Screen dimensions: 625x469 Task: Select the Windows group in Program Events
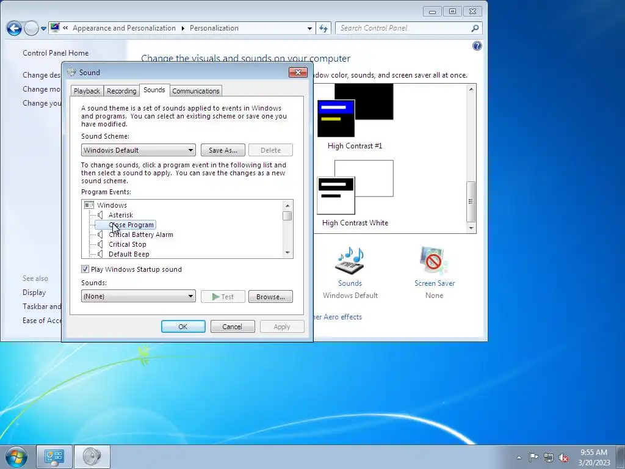click(112, 205)
